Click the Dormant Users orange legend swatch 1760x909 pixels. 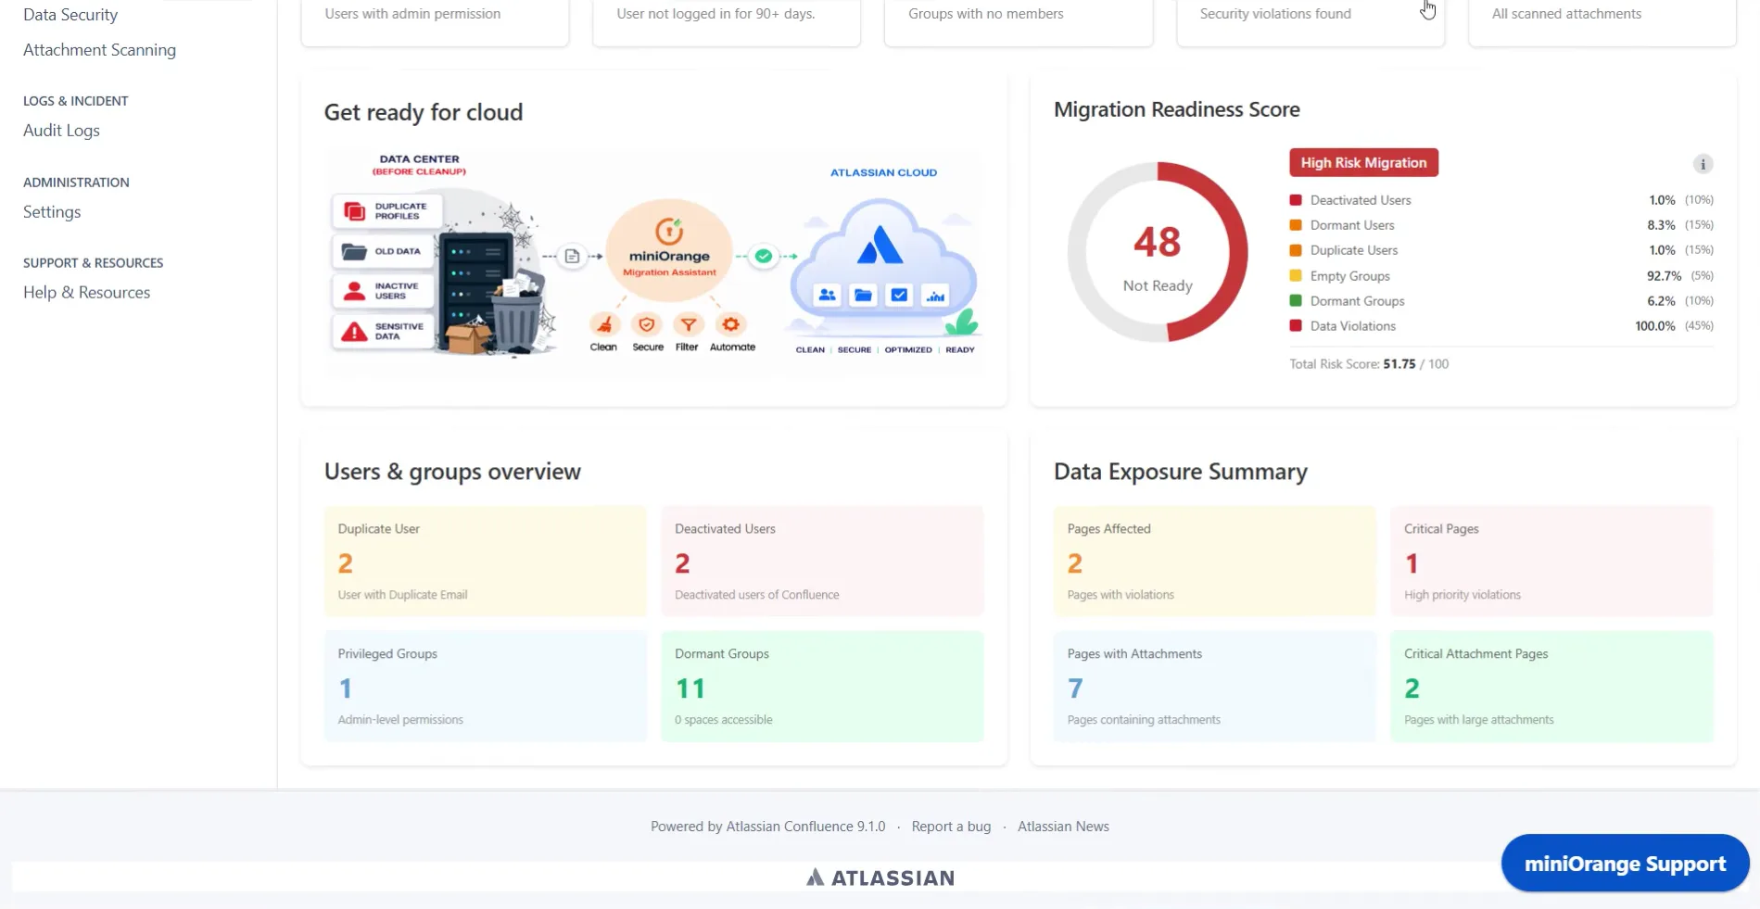pos(1296,225)
